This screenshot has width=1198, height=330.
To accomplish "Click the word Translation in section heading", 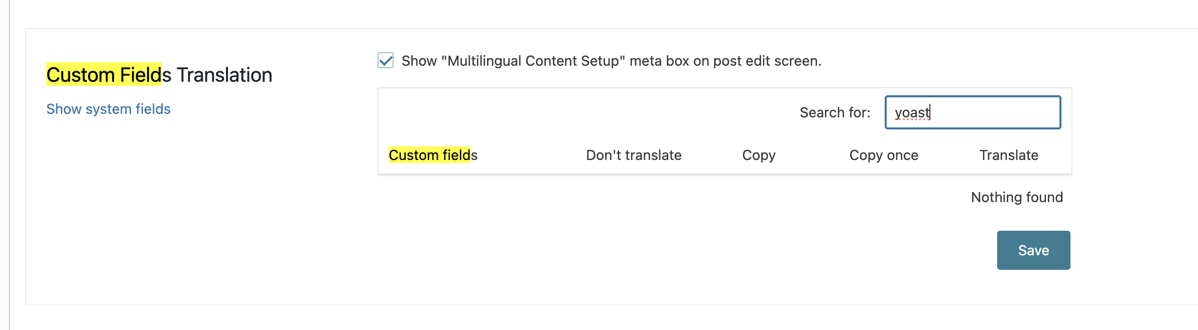I will coord(224,75).
